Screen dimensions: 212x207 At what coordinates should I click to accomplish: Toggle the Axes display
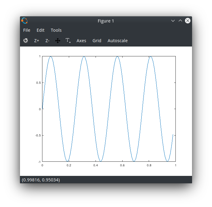click(81, 41)
